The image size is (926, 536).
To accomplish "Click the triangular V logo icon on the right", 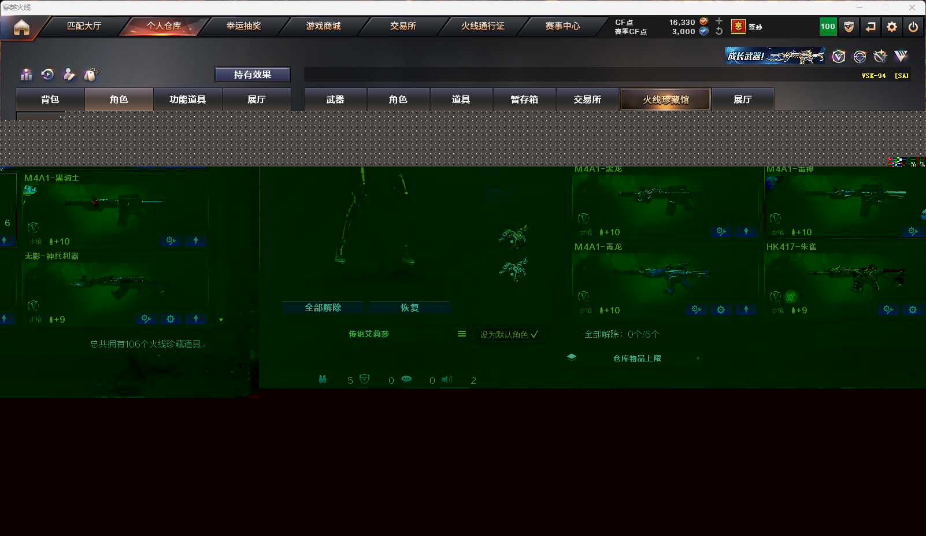I will click(x=901, y=56).
